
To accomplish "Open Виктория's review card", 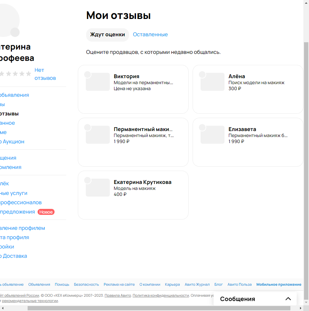I will [x=133, y=89].
